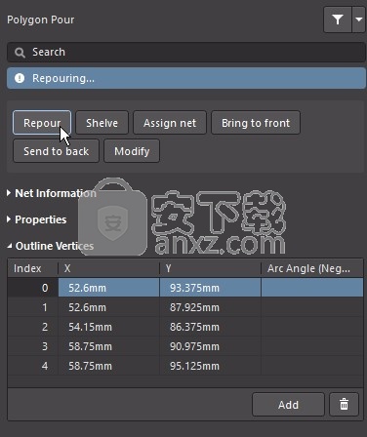
Task: Open the filter dropdown arrow
Action: (358, 20)
